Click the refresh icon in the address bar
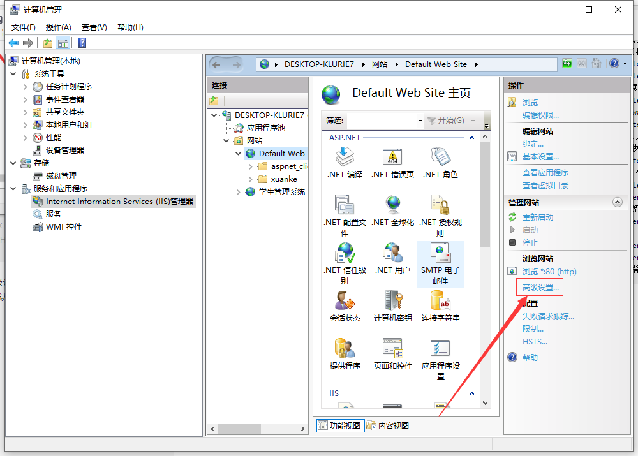Screen dimensions: 638x456 coord(567,64)
